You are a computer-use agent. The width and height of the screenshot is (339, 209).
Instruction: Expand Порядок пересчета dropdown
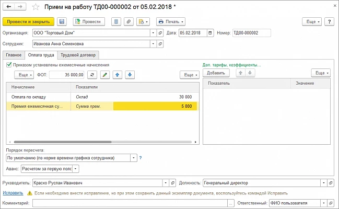(x=134, y=158)
